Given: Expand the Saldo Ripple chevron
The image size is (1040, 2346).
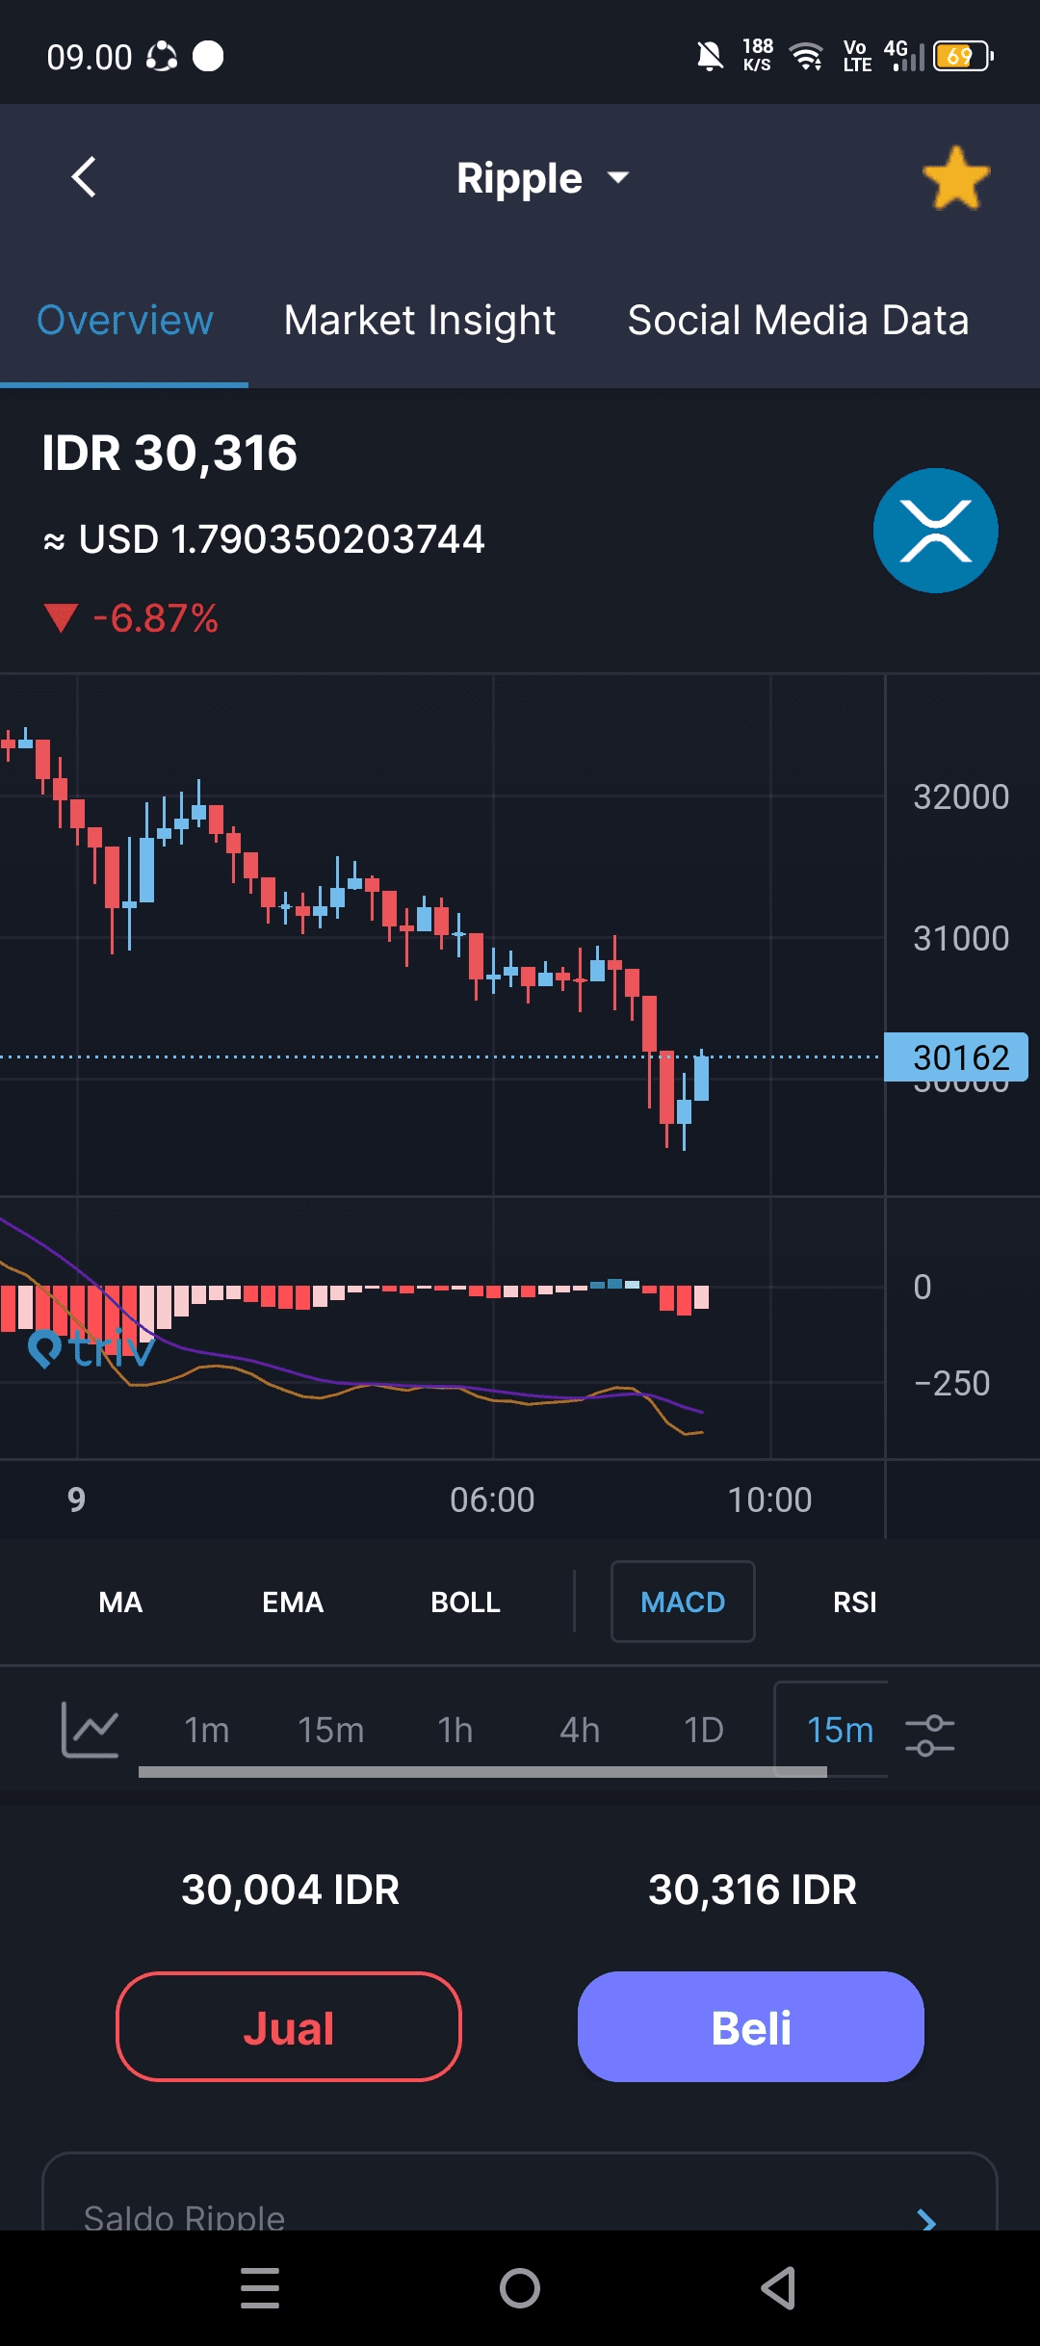Looking at the screenshot, I should tap(926, 2220).
